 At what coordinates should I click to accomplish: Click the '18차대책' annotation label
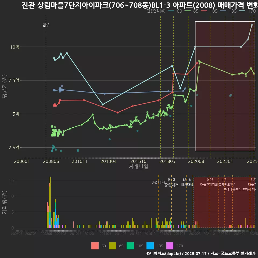coord(187,185)
